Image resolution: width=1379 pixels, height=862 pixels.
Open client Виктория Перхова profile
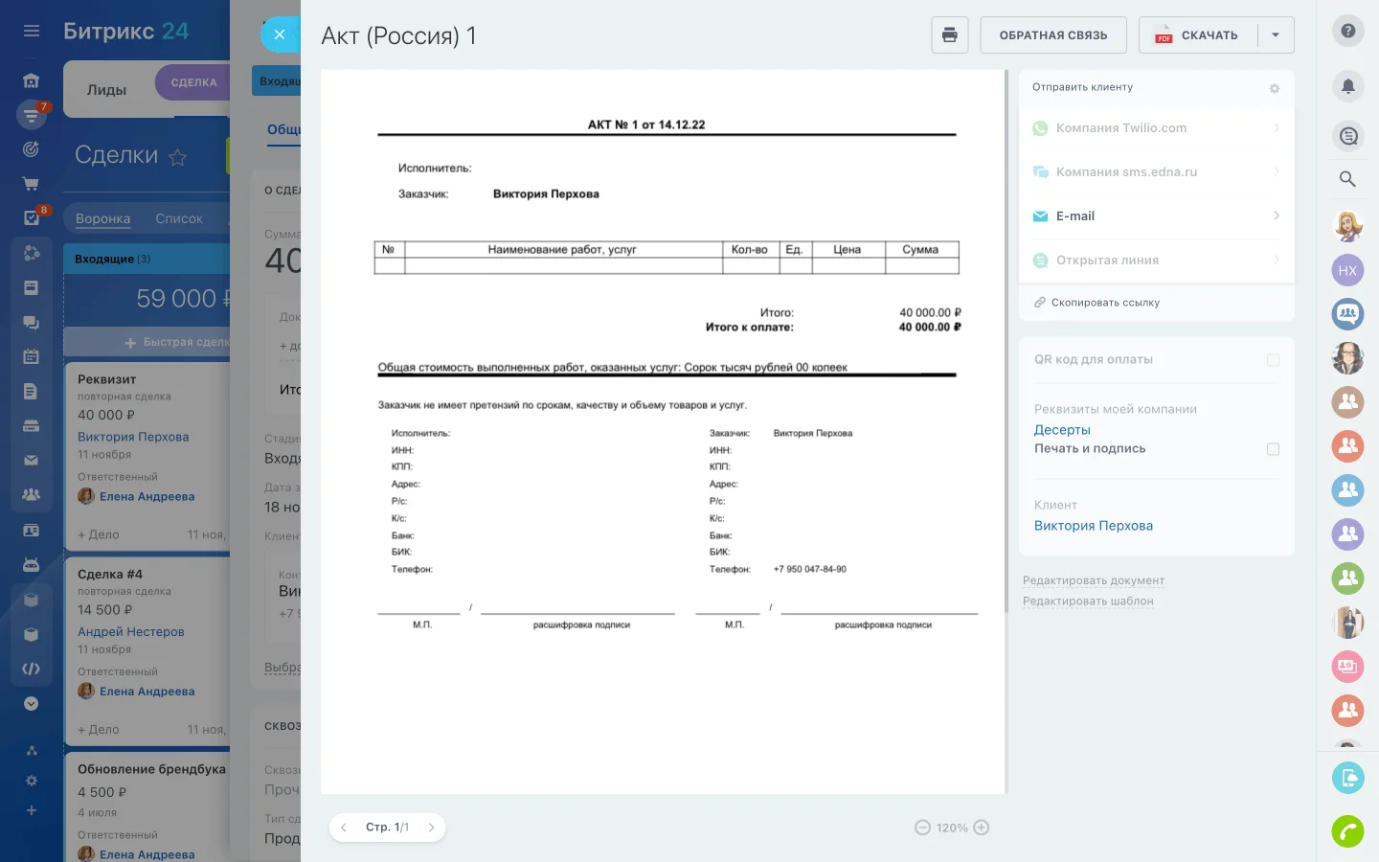coord(1094,525)
